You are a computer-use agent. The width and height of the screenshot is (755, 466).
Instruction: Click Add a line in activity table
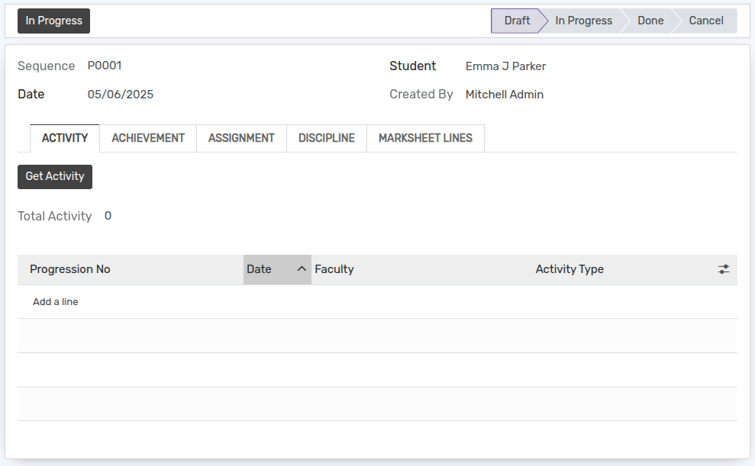(x=56, y=302)
